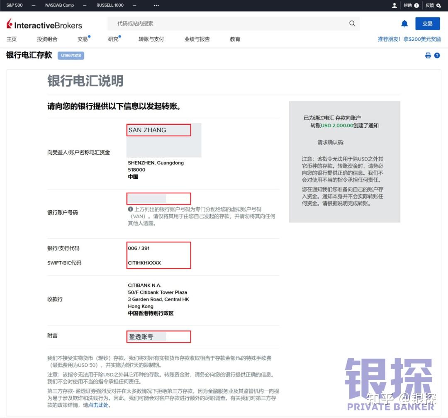The image size is (448, 418).
Task: Click the 50/F Citibank Tower Plaza line
Action: coord(158,292)
